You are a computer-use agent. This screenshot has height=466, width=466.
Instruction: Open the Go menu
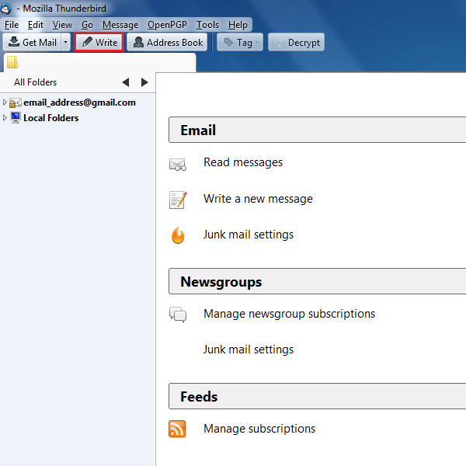point(87,25)
